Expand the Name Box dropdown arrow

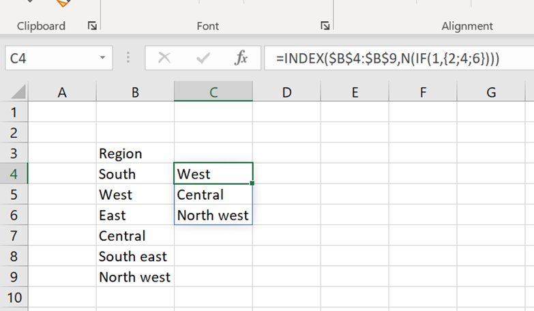102,59
